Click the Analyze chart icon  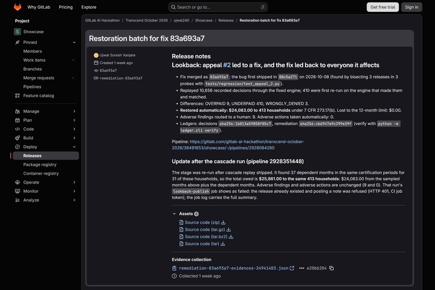click(x=17, y=200)
